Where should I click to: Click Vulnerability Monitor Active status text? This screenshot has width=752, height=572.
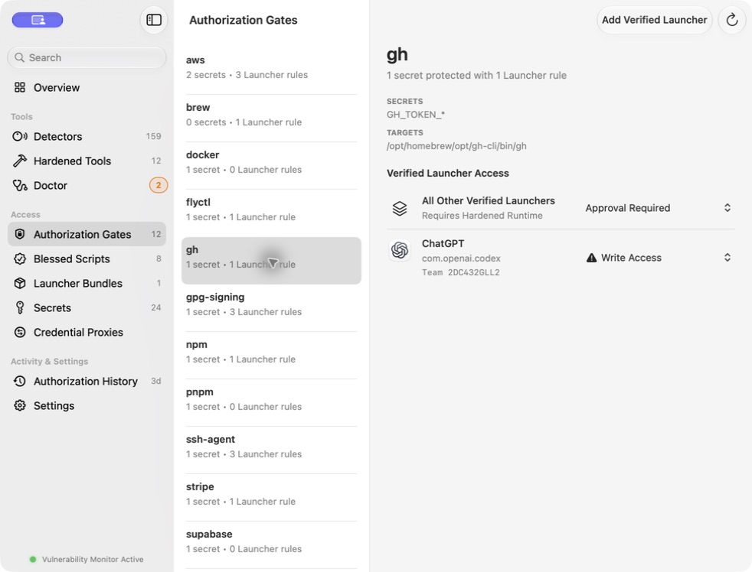tap(93, 559)
